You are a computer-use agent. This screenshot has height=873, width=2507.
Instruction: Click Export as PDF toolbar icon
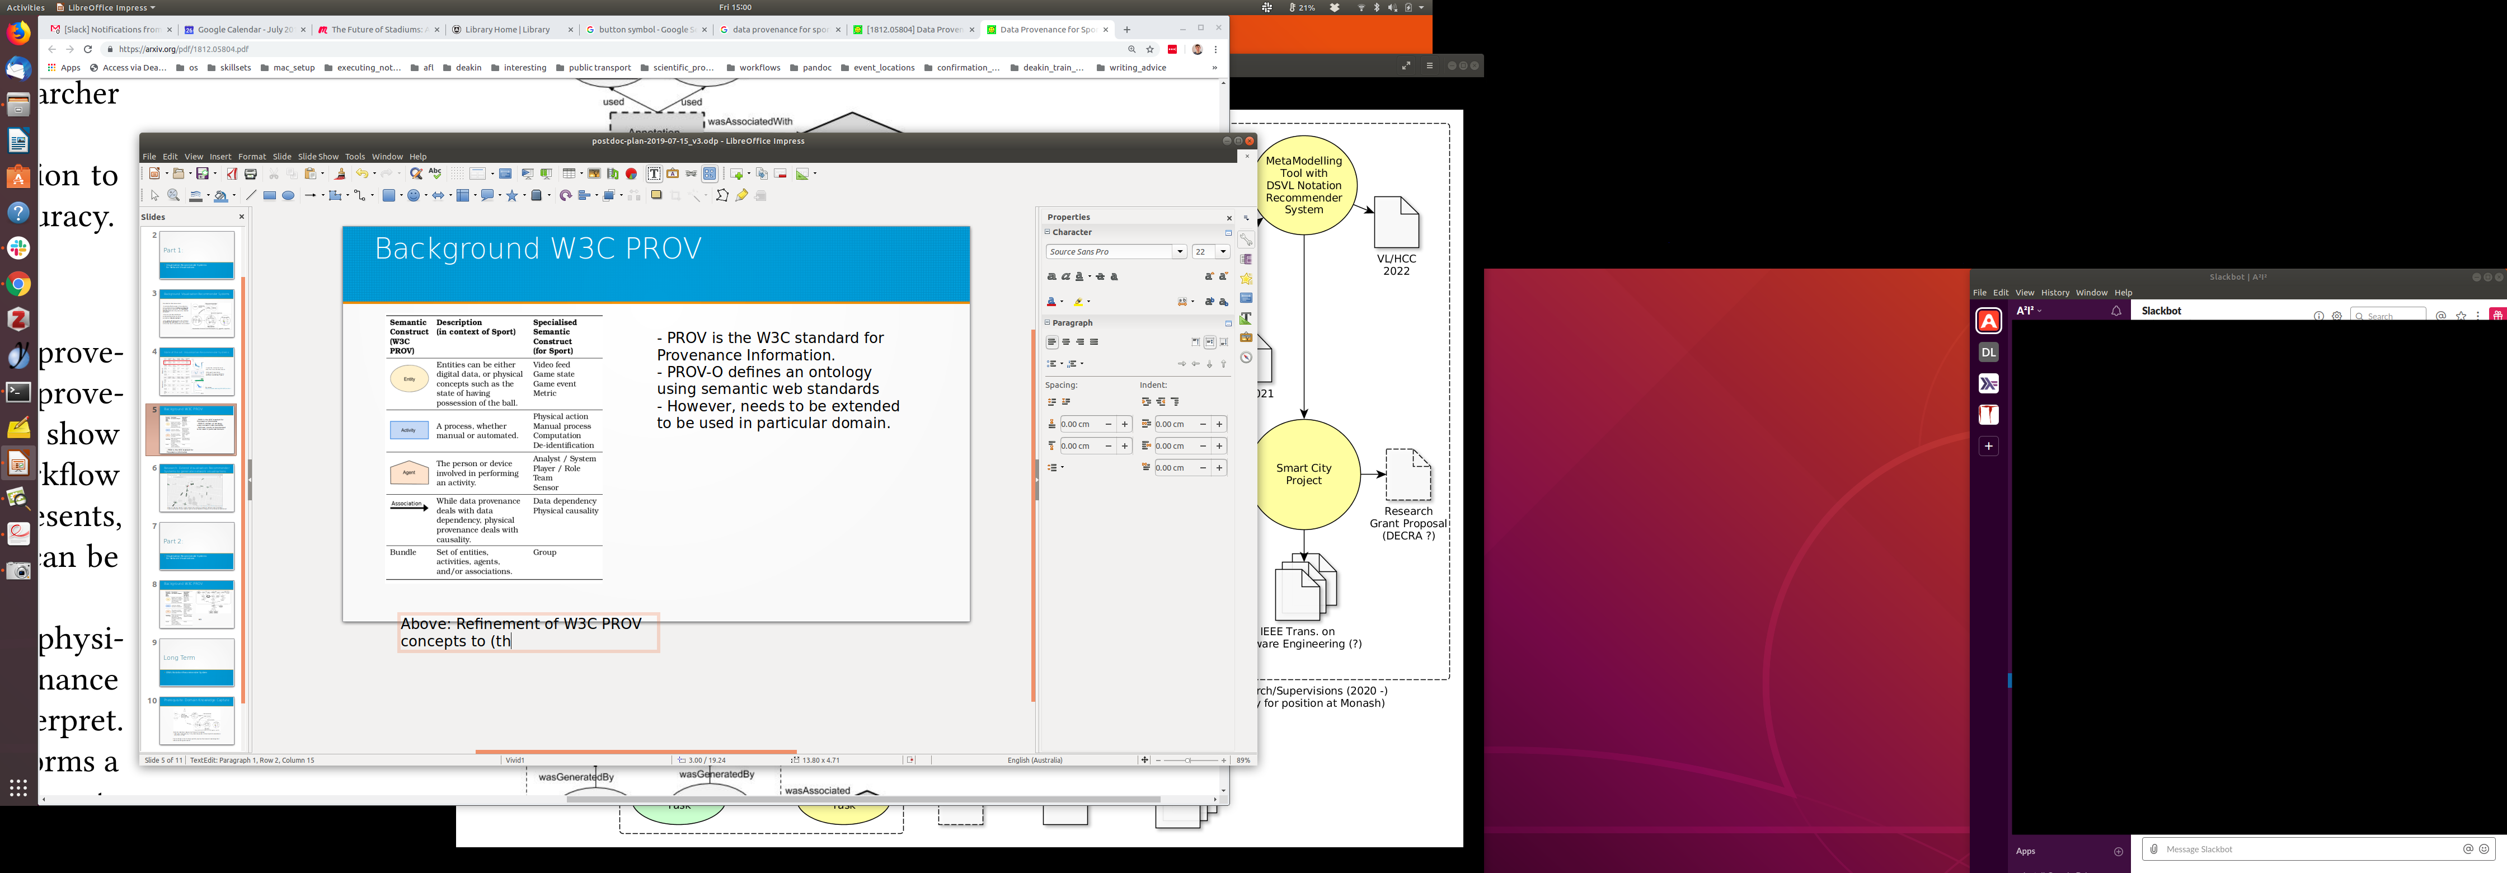pyautogui.click(x=232, y=173)
